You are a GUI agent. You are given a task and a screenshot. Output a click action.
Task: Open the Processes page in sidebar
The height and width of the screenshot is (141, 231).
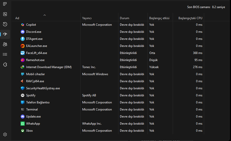click(x=5, y=4)
